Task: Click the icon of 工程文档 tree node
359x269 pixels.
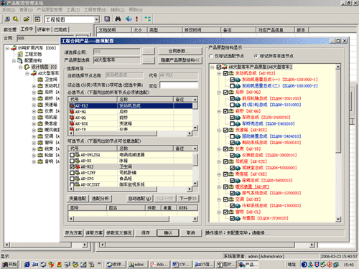Action: (x=20, y=55)
